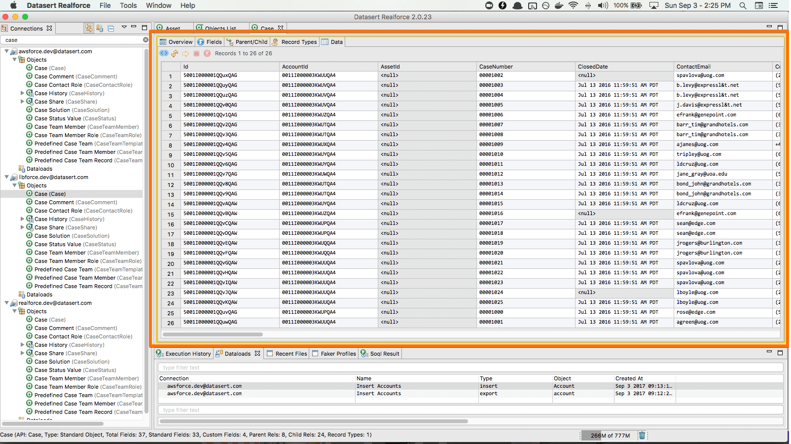
Task: Collapse the awsforce.dev@datasert.com connection node
Action: (6, 51)
